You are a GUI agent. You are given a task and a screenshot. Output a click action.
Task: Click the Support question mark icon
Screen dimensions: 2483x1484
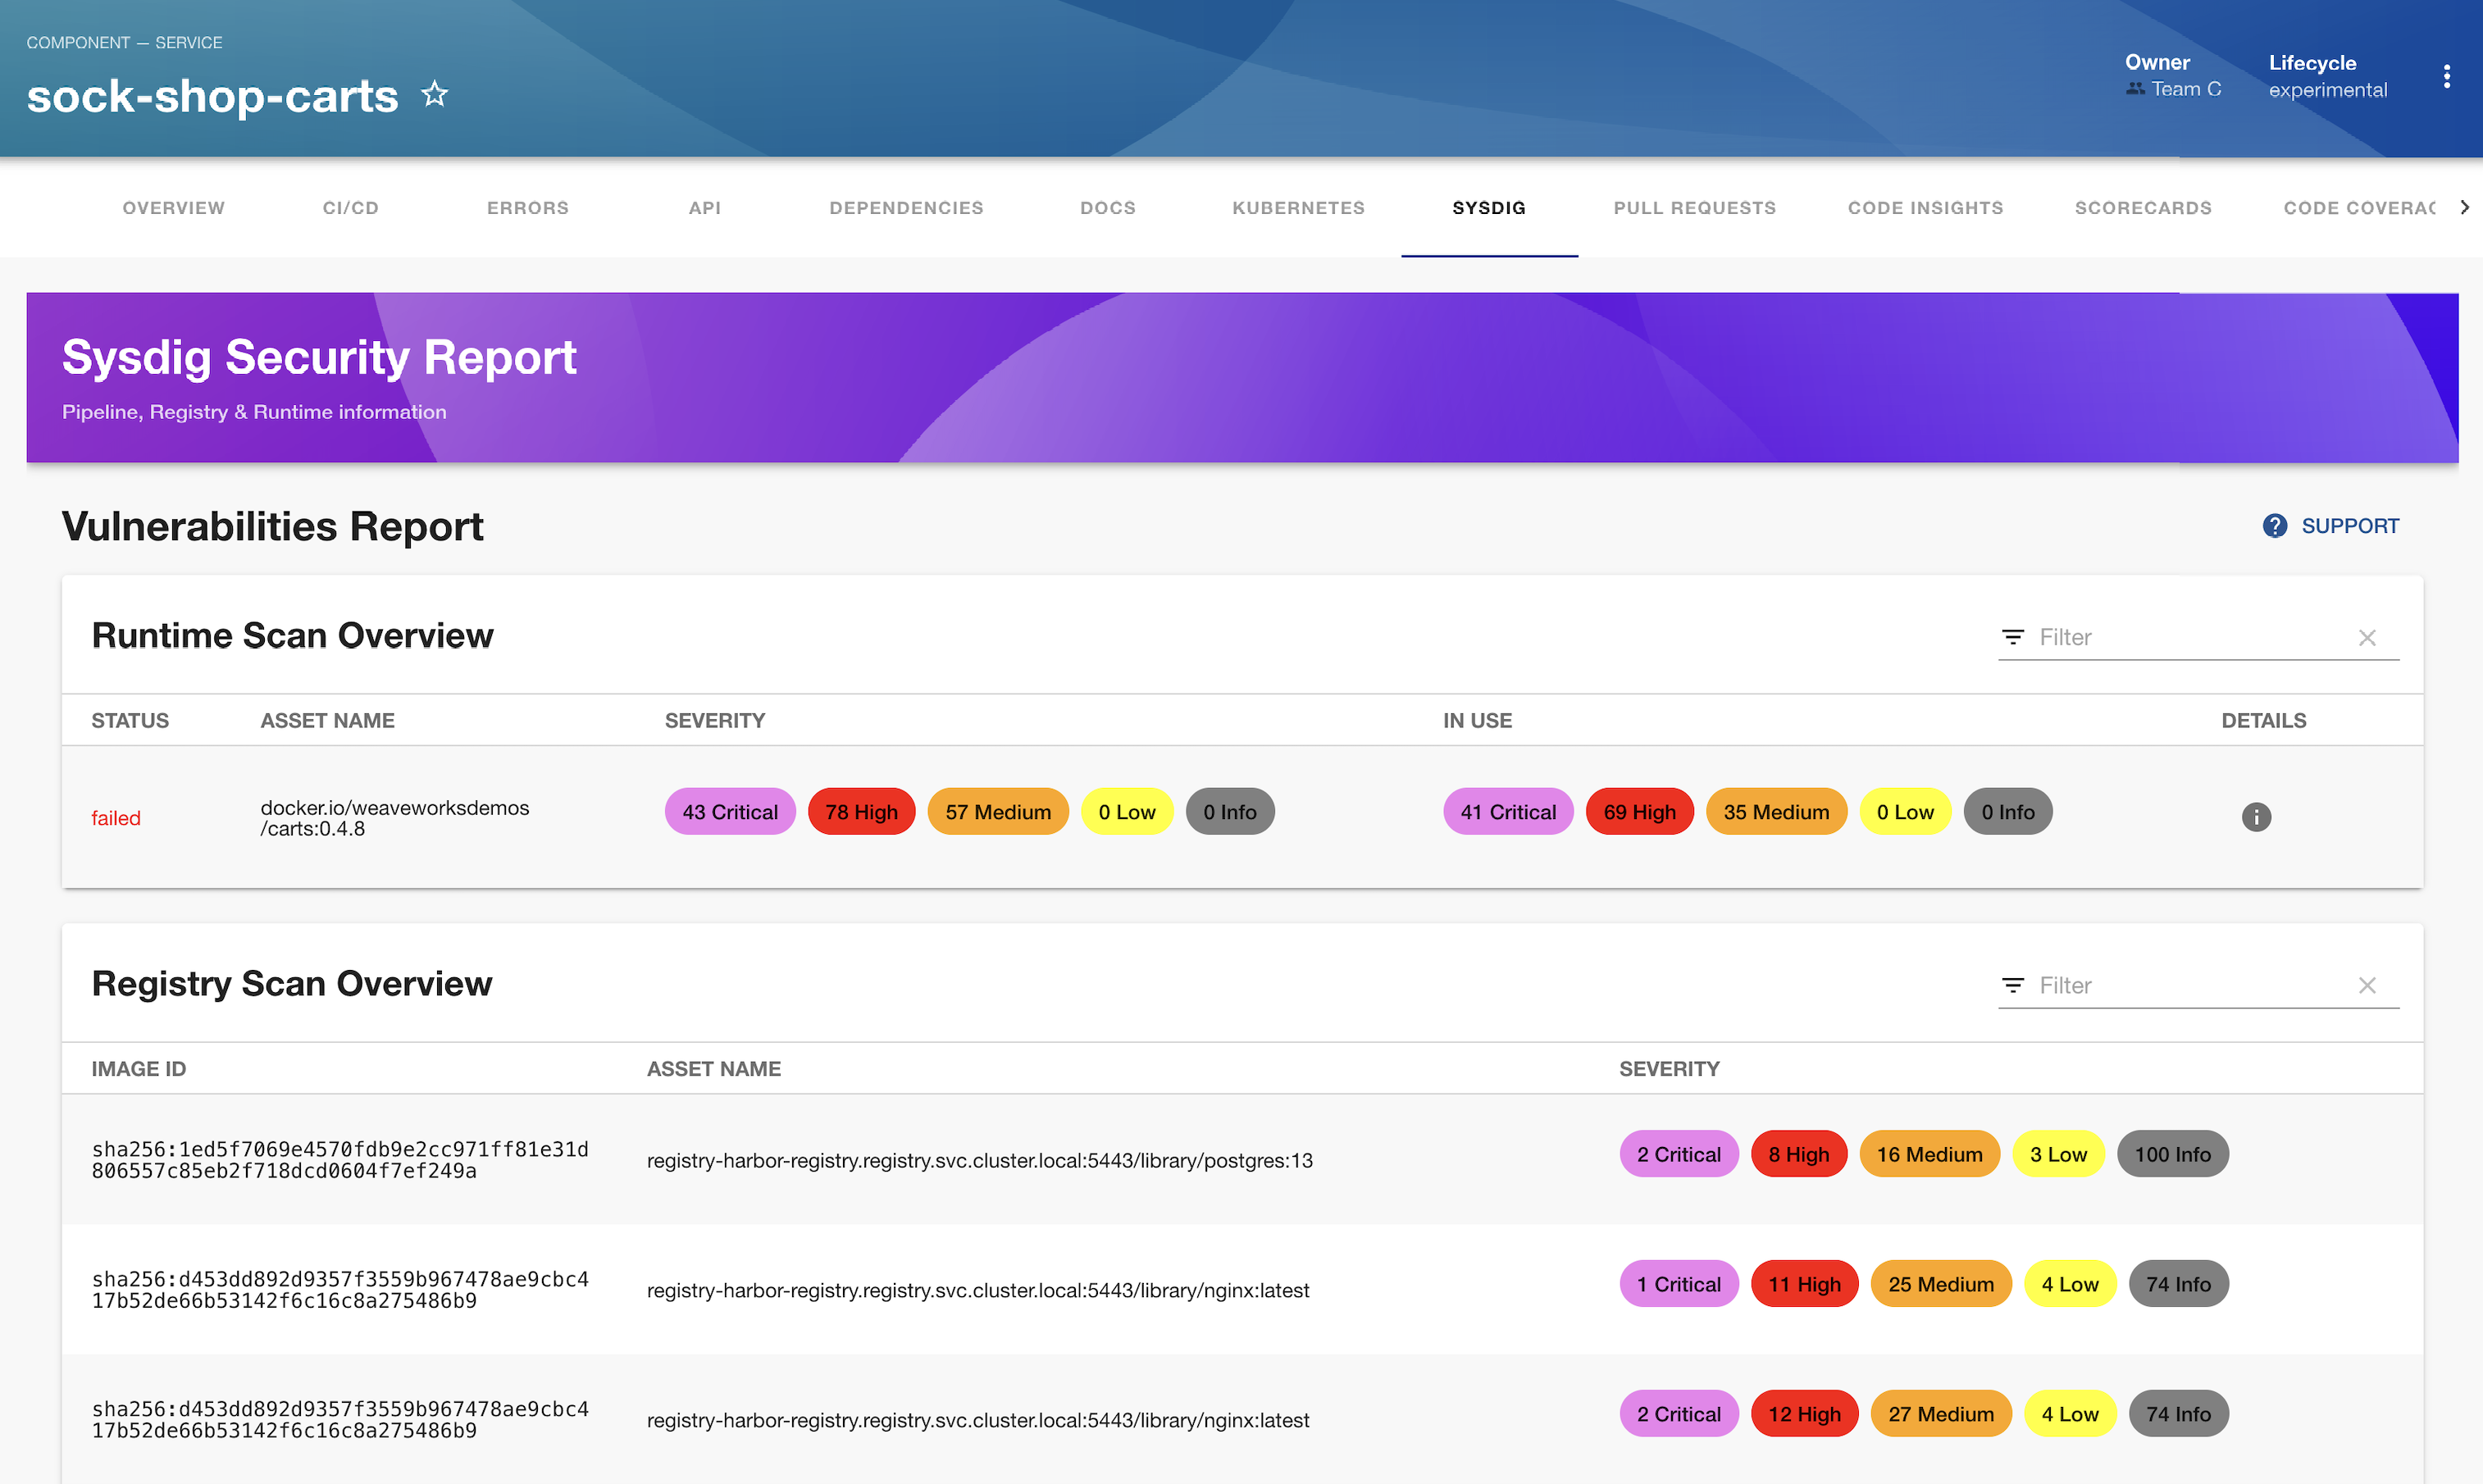pos(2274,526)
